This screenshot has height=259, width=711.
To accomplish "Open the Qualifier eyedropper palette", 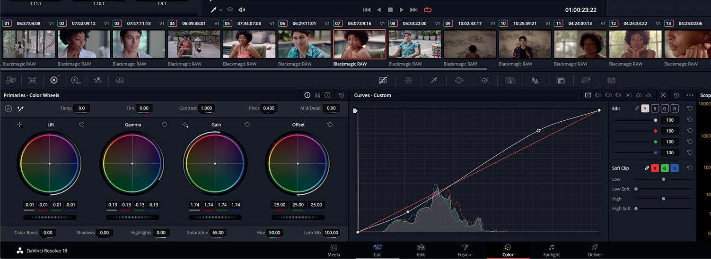I will [434, 80].
